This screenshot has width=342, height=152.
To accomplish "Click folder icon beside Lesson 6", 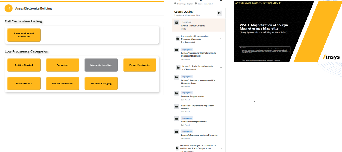I will [x=176, y=119].
